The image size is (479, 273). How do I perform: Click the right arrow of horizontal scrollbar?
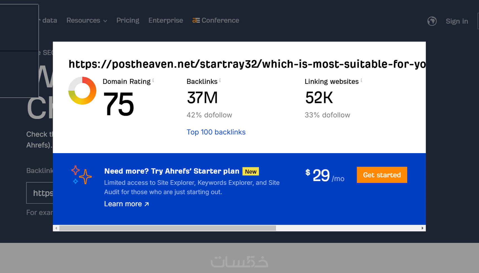click(422, 228)
